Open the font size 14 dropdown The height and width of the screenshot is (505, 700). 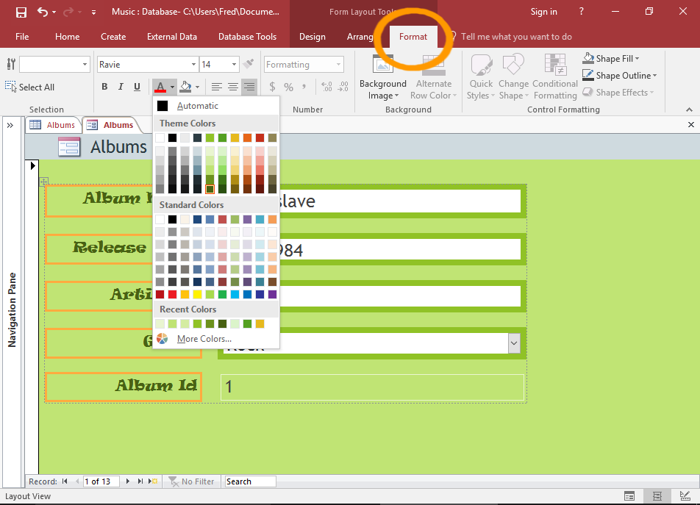click(x=234, y=64)
